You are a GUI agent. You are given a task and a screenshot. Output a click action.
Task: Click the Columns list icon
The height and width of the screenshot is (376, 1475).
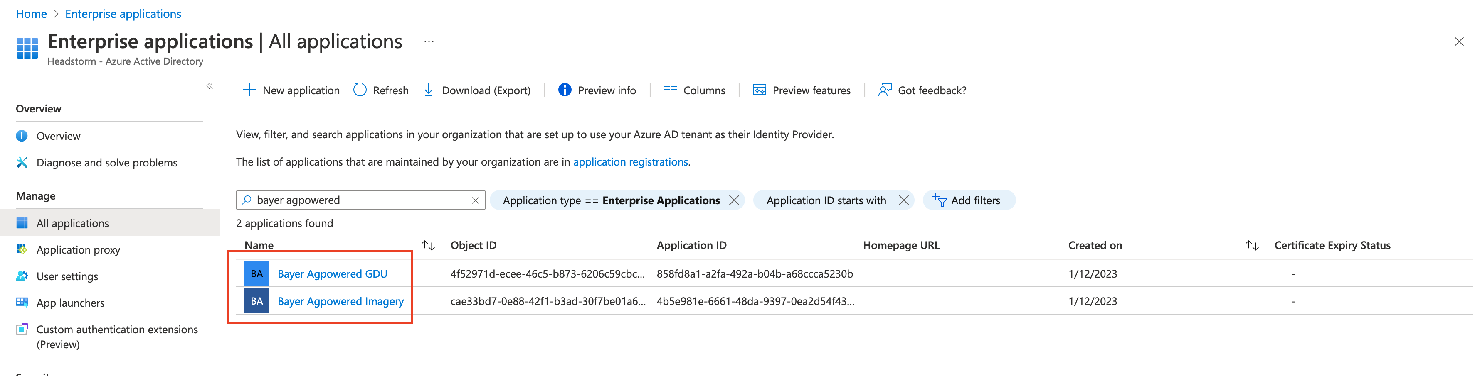[670, 90]
